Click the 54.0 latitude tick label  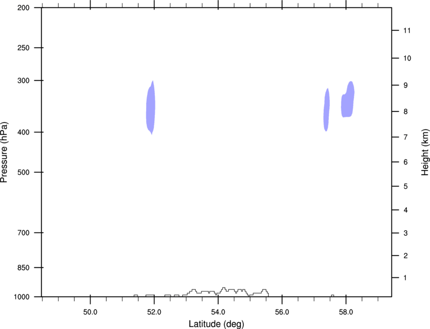click(x=218, y=312)
